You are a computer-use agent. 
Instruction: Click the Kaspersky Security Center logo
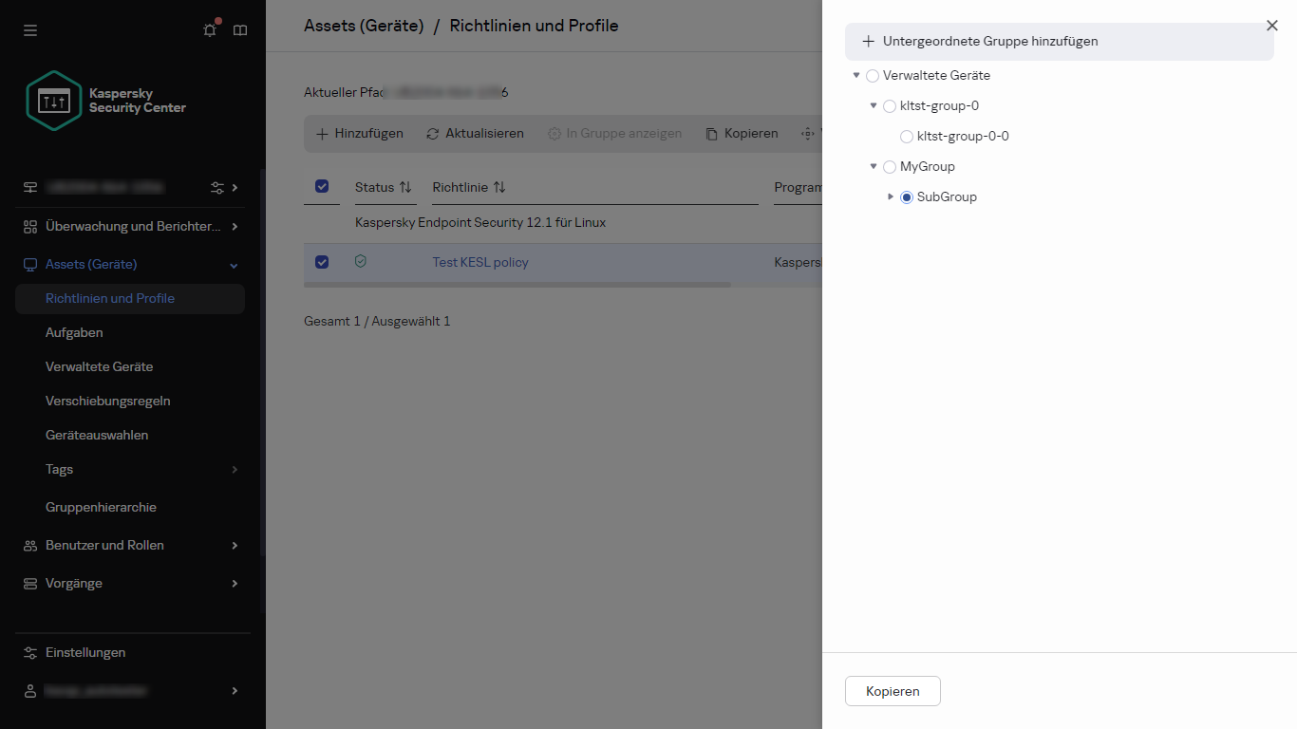[106, 101]
